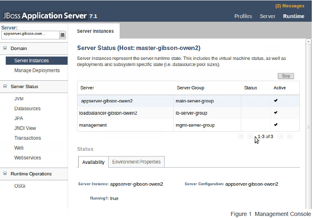The height and width of the screenshot is (218, 313).
Task: Collapse the Domain section
Action: click(5, 48)
